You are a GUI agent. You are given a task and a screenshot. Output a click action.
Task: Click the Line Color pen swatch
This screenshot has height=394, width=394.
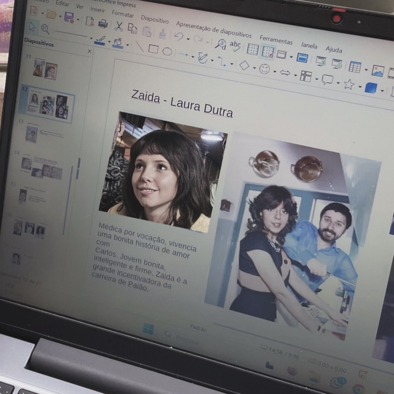[x=100, y=41]
